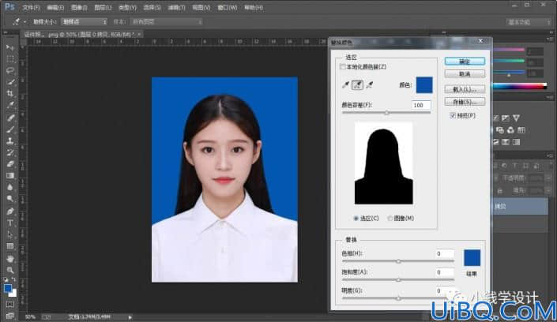Enable 本地化颜色簇(Z) checkbox
Viewport: 557px width, 322px height.
click(x=342, y=67)
